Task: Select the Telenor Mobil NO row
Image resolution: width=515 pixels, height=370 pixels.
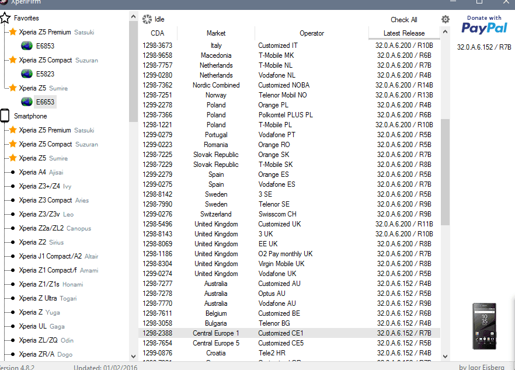Action: [289, 95]
